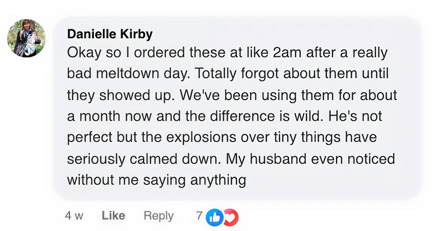434x231 pixels.
Task: Click the reaction count number 7
Action: [199, 216]
